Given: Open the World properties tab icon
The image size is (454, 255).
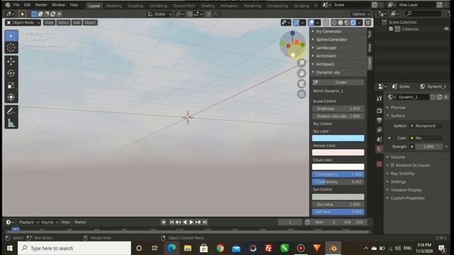Looking at the screenshot, I should [x=380, y=149].
